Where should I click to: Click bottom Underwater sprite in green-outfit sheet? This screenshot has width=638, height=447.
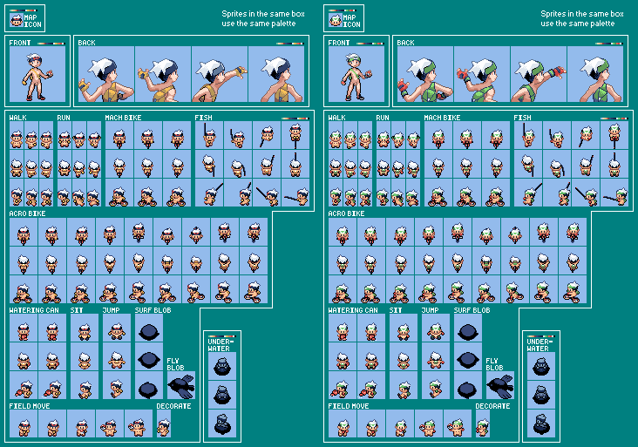541,423
